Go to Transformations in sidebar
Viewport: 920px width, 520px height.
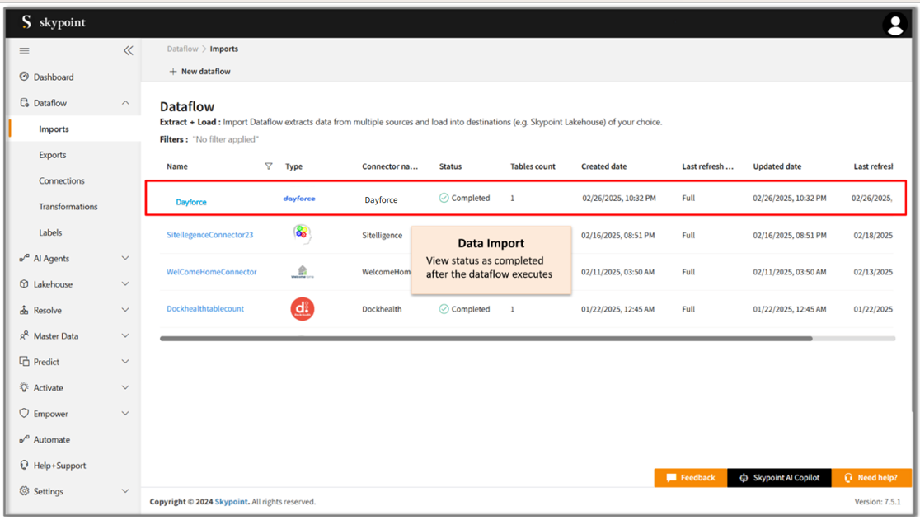tap(68, 207)
